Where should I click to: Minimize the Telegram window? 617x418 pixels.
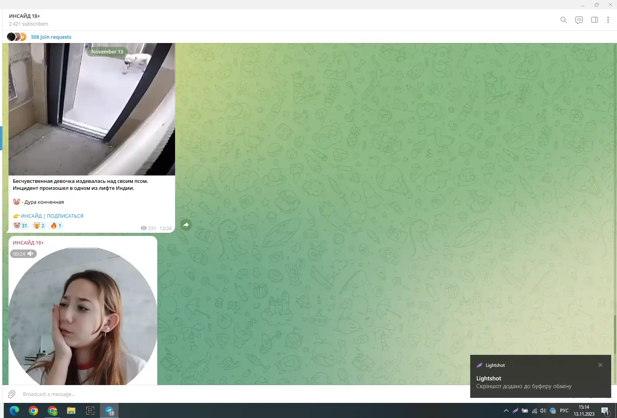[582, 5]
